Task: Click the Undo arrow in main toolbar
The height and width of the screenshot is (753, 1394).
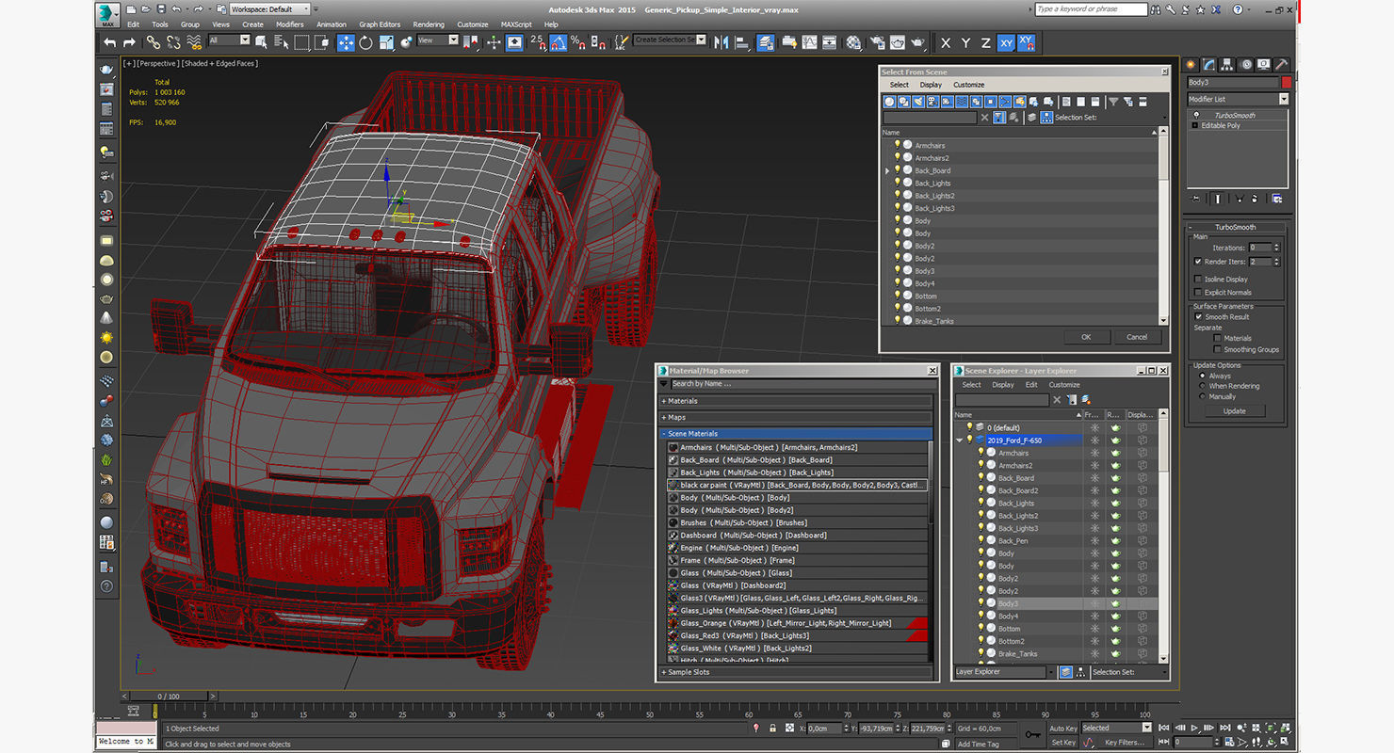Action: (110, 42)
